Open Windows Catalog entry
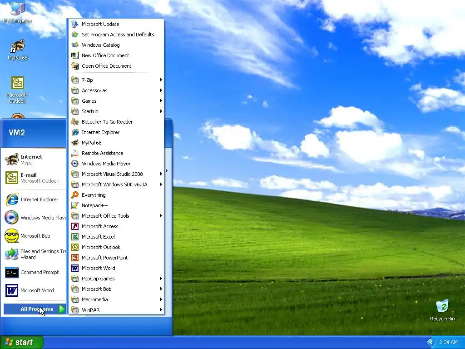This screenshot has width=465, height=349. (x=116, y=45)
